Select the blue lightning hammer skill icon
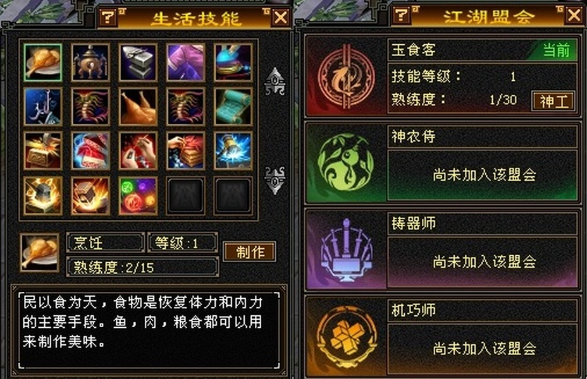The height and width of the screenshot is (379, 587). coord(233,150)
